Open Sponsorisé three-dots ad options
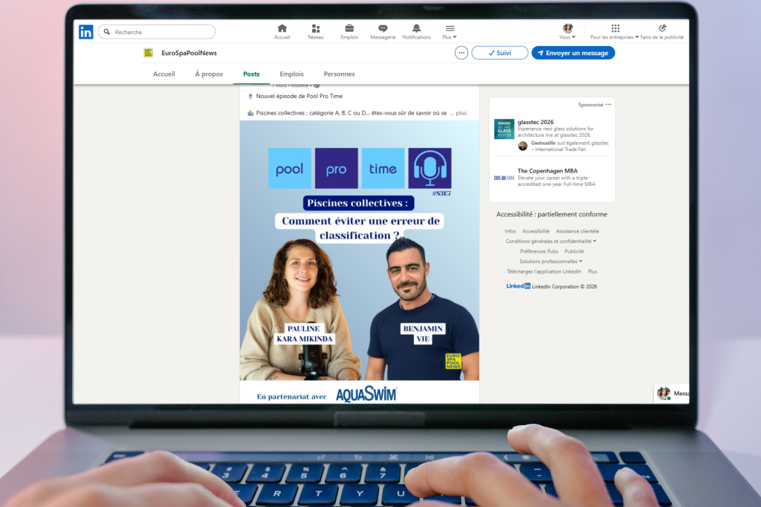The height and width of the screenshot is (507, 761). click(x=609, y=104)
